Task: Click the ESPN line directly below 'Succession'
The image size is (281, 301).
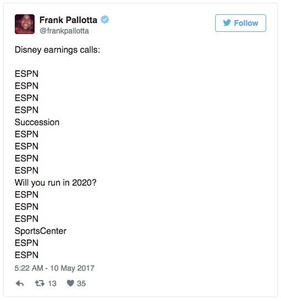Action: pos(26,134)
